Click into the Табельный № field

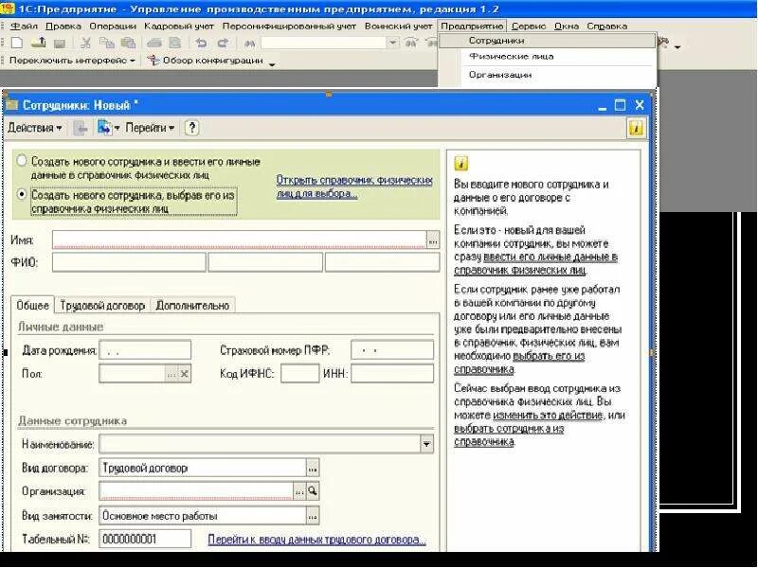pos(145,539)
